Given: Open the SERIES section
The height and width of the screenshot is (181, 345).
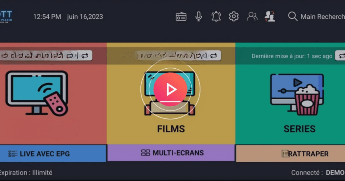Looking at the screenshot, I should tap(299, 129).
